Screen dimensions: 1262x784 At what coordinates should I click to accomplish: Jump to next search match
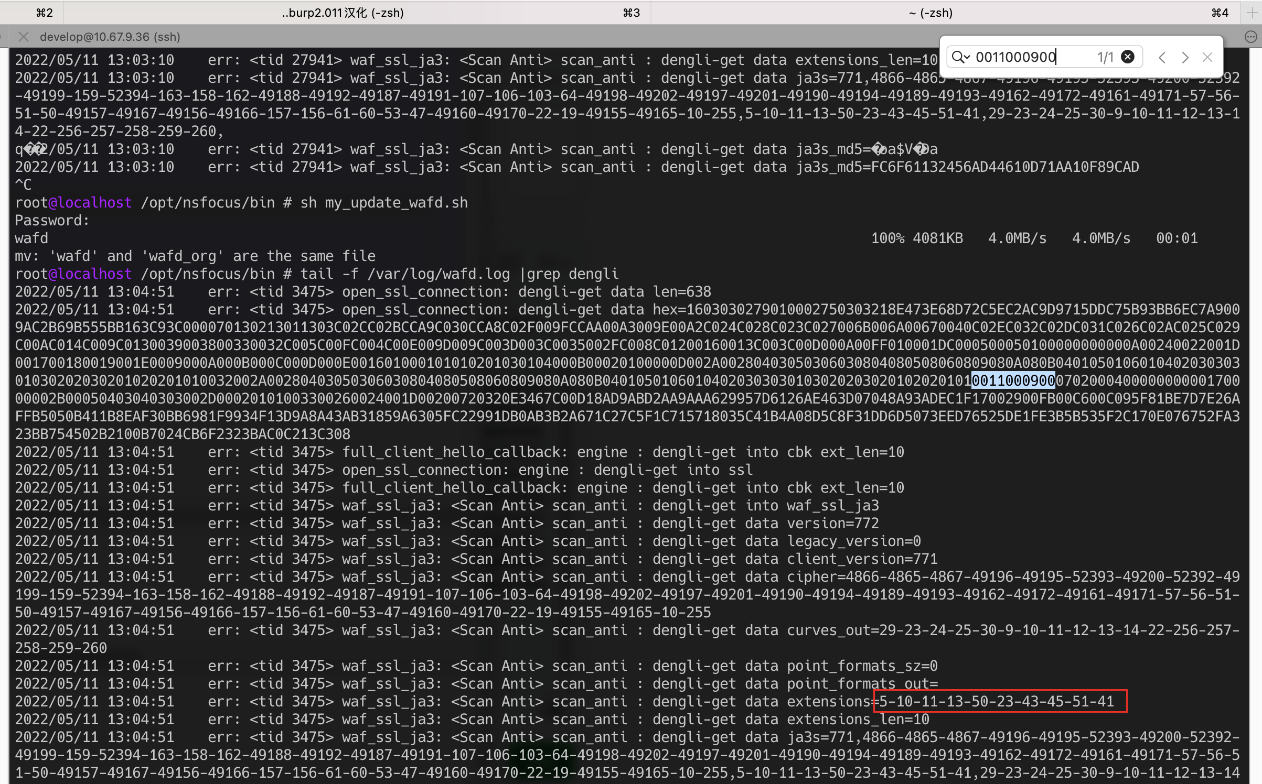(x=1185, y=57)
